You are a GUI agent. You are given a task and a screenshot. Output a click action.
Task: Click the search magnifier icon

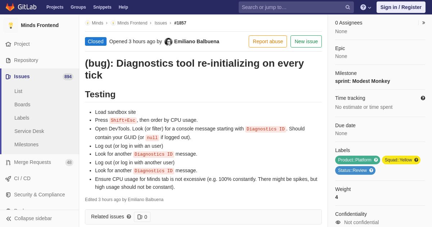(x=348, y=7)
